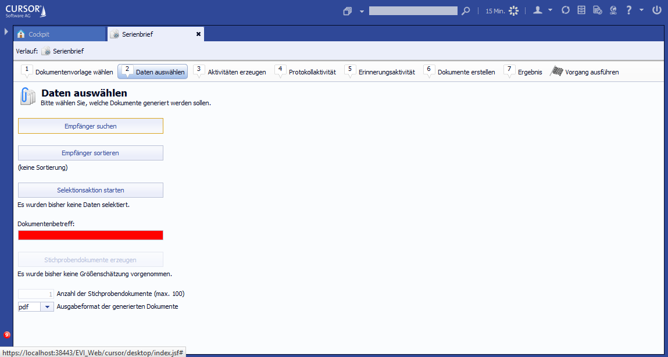Expand the user menu dropdown arrow
Image resolution: width=668 pixels, height=357 pixels.
tap(550, 10)
